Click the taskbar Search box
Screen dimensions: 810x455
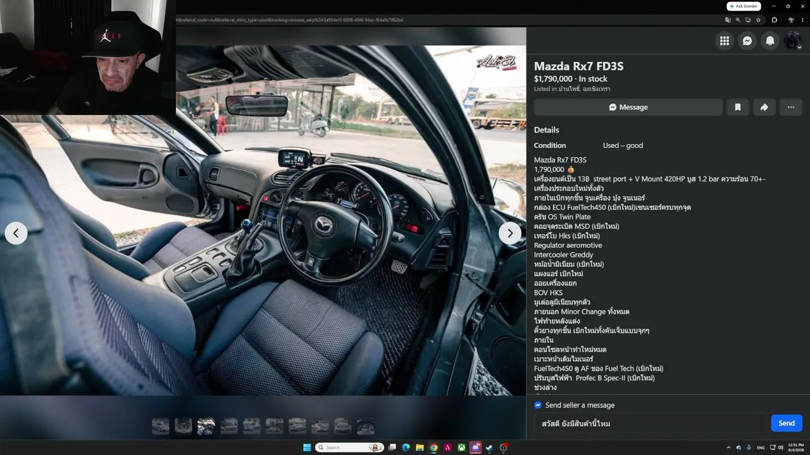pos(350,447)
